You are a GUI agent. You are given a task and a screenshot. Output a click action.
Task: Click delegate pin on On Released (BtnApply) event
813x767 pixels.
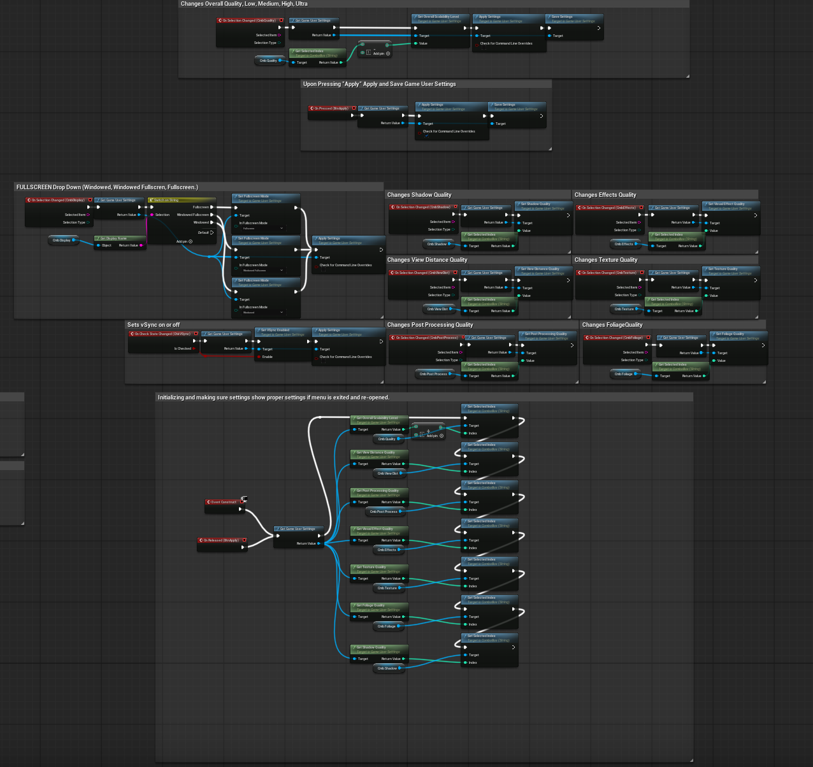245,540
